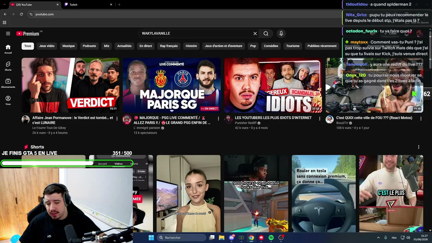Viewport: 432px width, 243px height.
Task: Open the Shorts shelf options menu
Action: (418, 147)
